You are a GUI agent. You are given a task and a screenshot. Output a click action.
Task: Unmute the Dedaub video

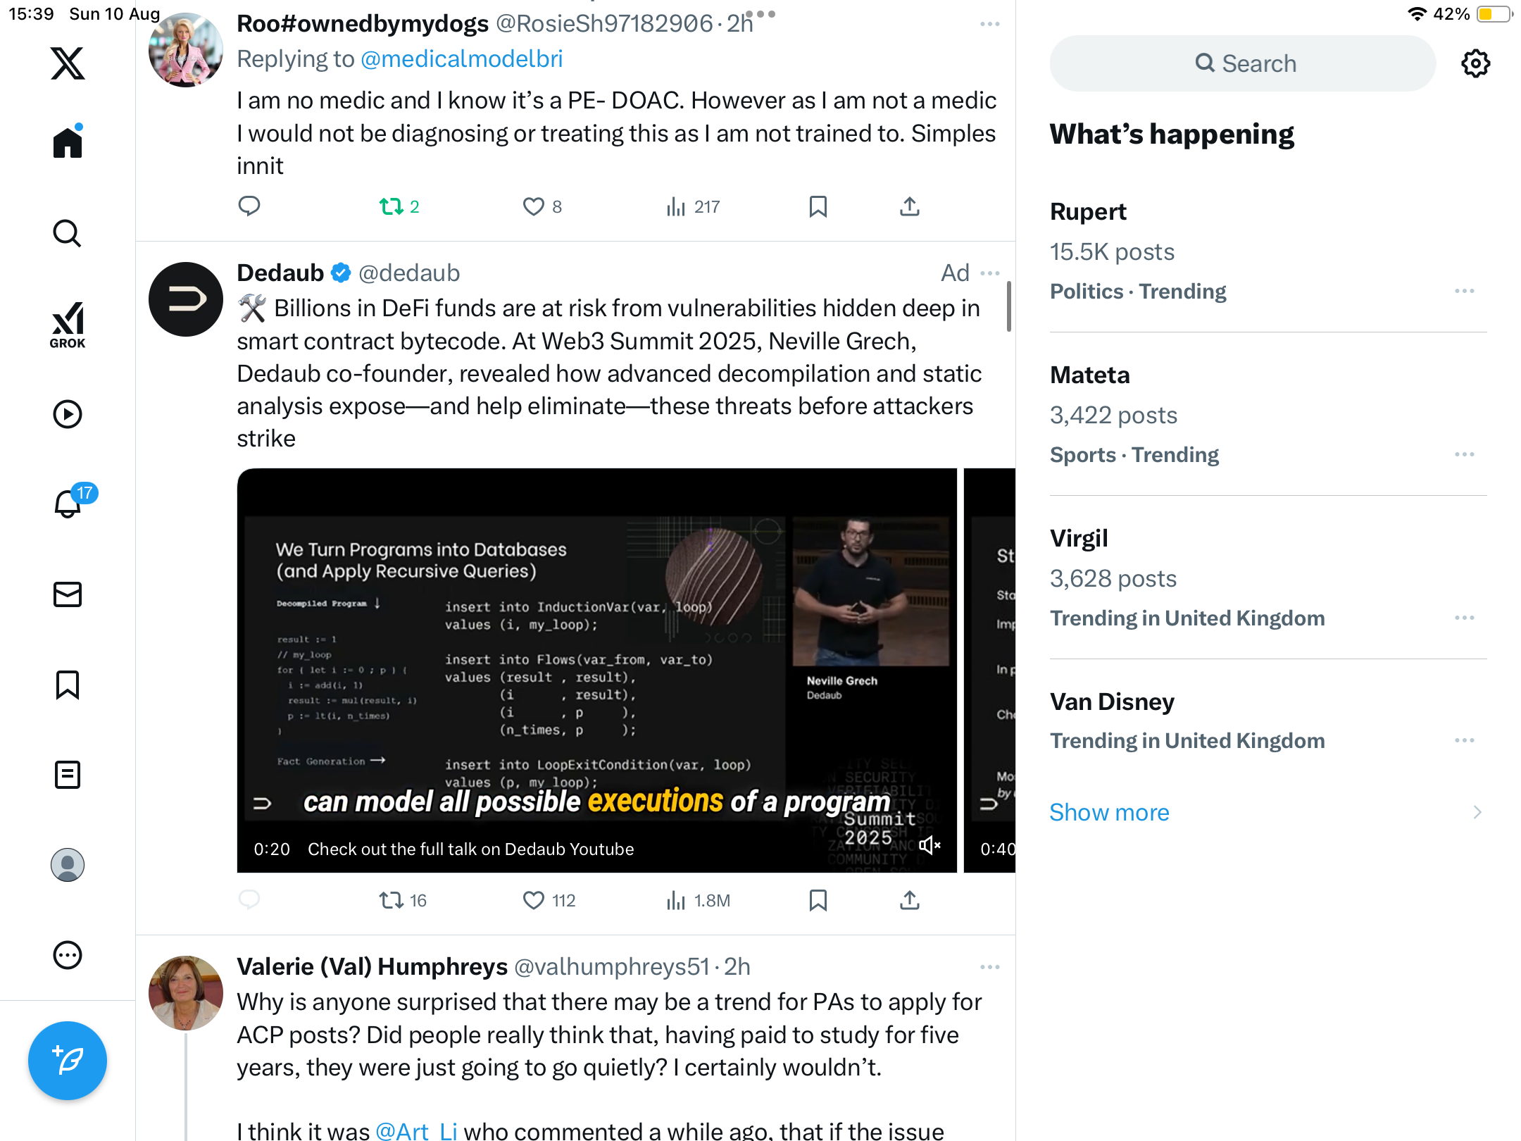pyautogui.click(x=930, y=845)
